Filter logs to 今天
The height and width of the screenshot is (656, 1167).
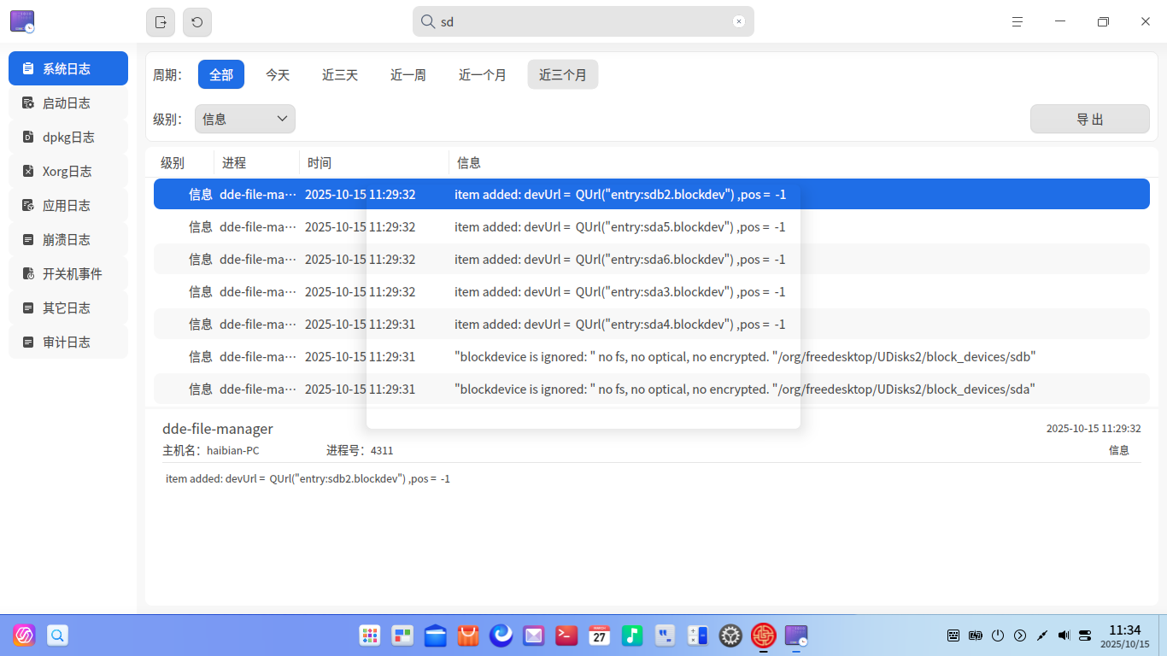click(278, 74)
